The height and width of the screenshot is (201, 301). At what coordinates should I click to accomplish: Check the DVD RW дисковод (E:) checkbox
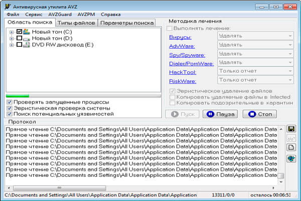click(x=19, y=45)
